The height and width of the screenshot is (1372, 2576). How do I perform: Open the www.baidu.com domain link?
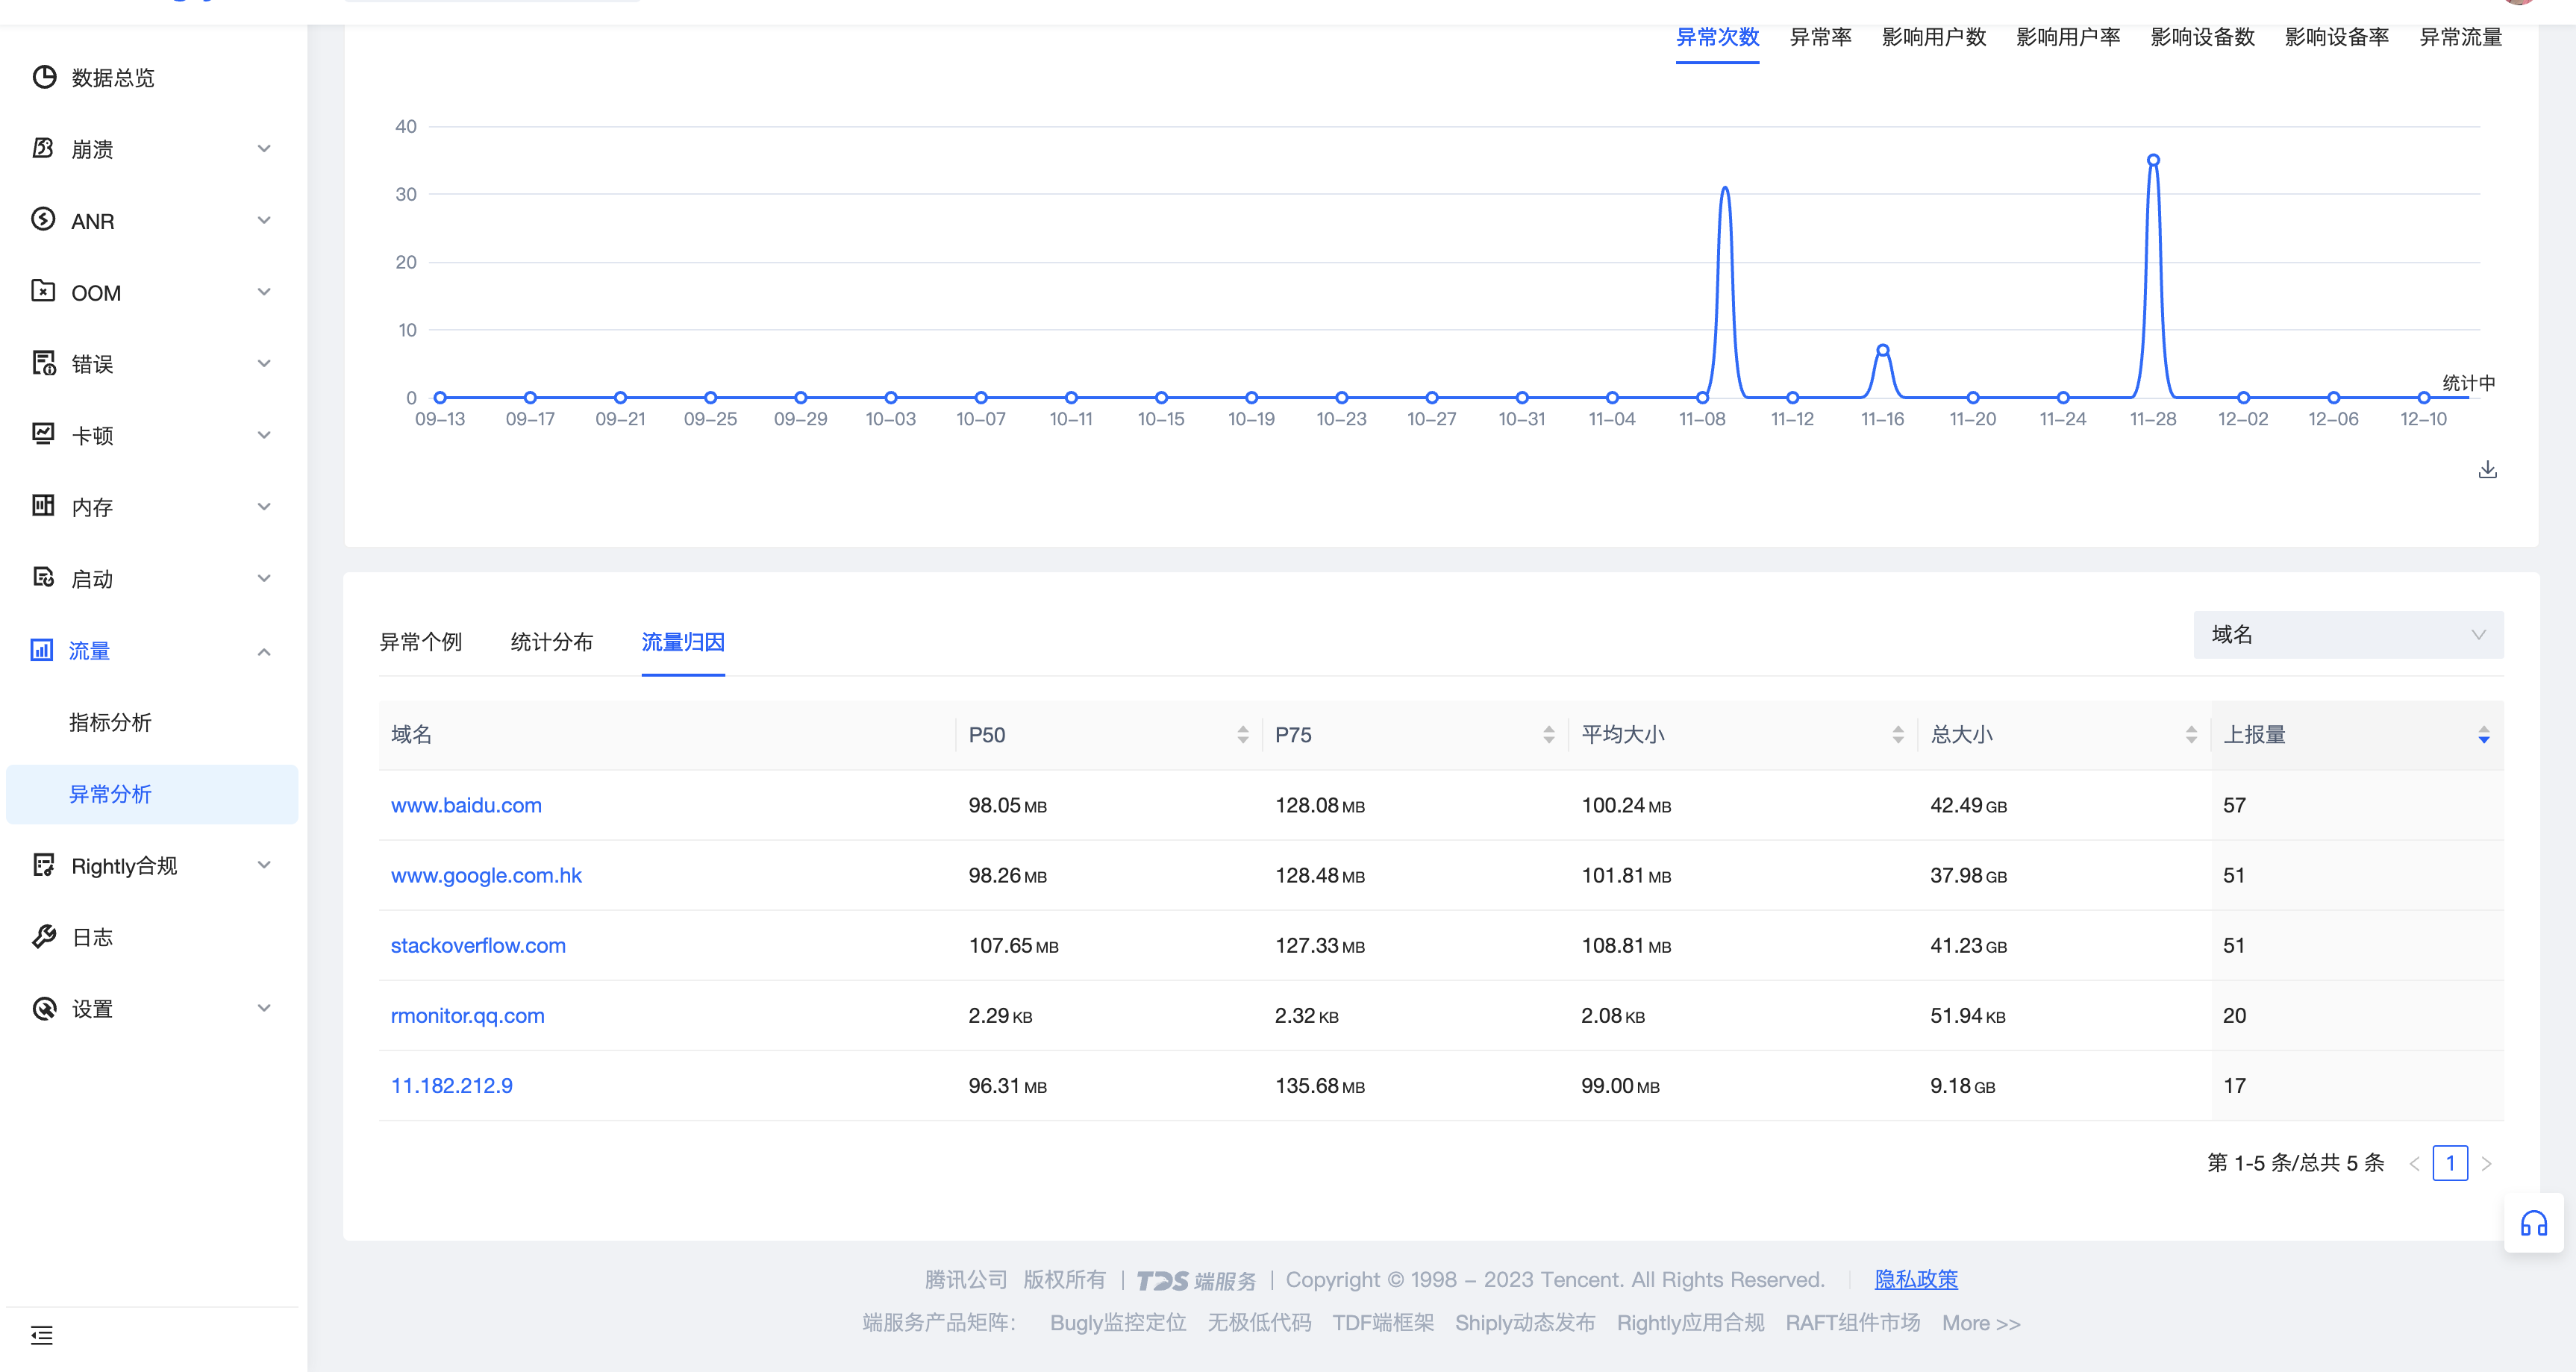coord(466,805)
